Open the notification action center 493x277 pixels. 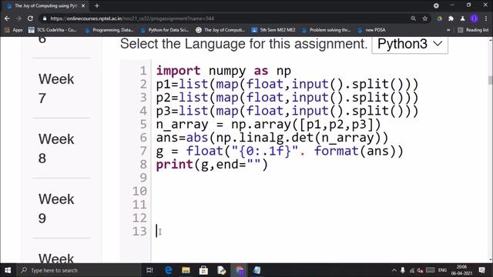482,270
